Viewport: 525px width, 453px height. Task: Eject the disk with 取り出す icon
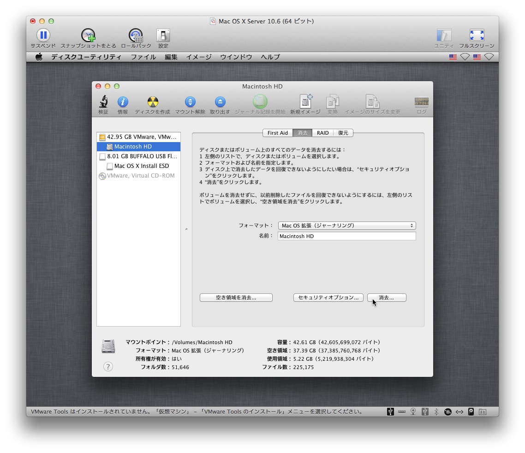click(x=220, y=102)
